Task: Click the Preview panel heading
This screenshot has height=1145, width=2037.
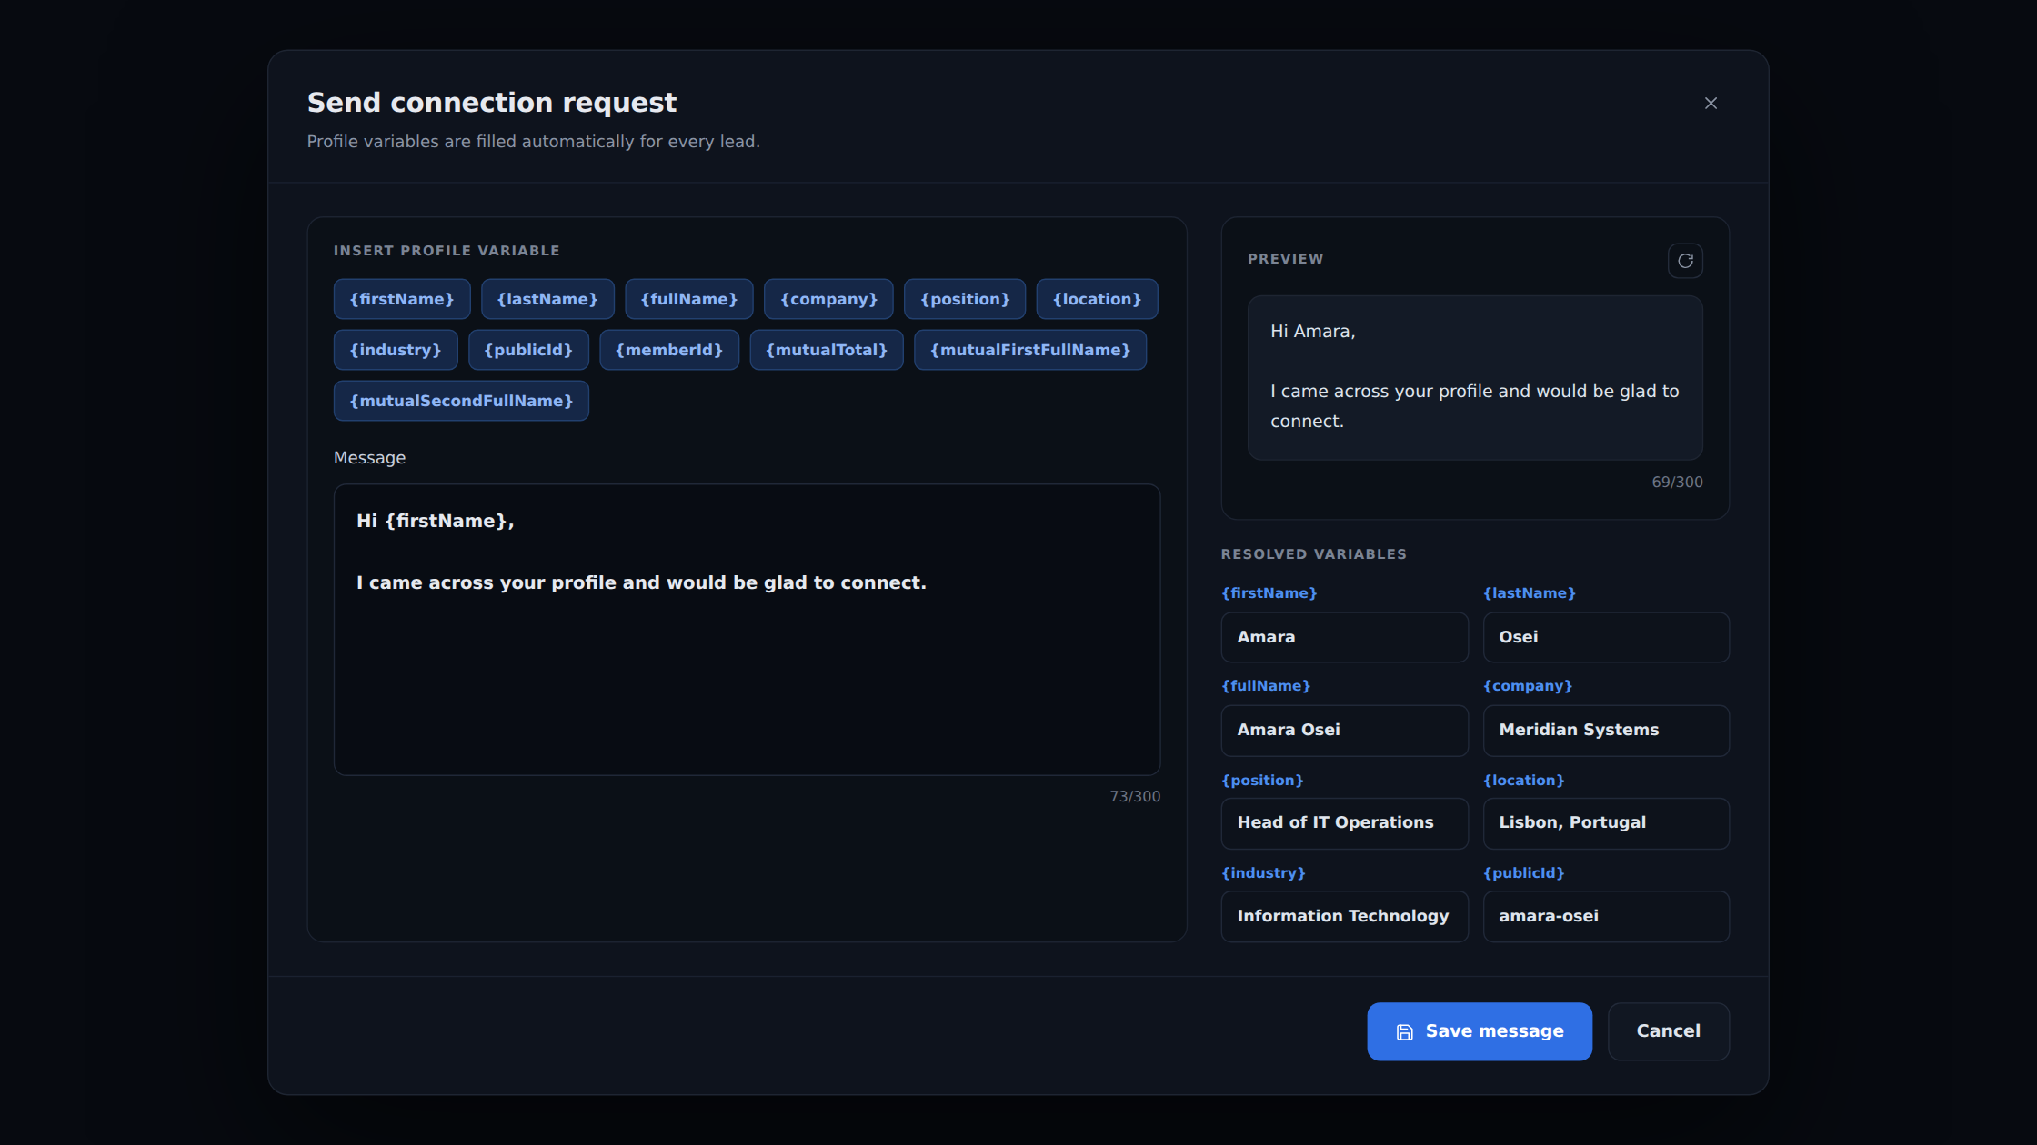Action: (1285, 259)
